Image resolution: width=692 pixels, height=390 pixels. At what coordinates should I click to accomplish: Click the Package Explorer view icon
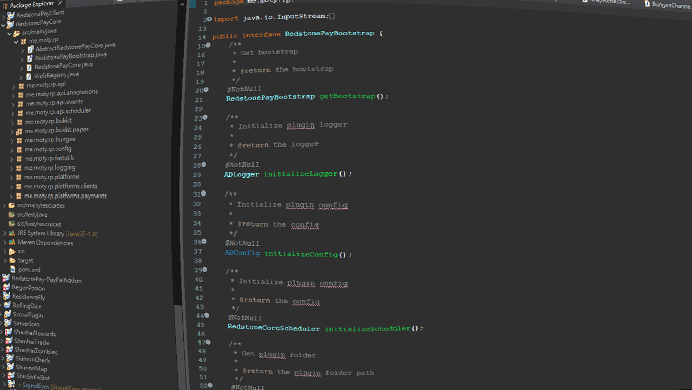(x=5, y=5)
